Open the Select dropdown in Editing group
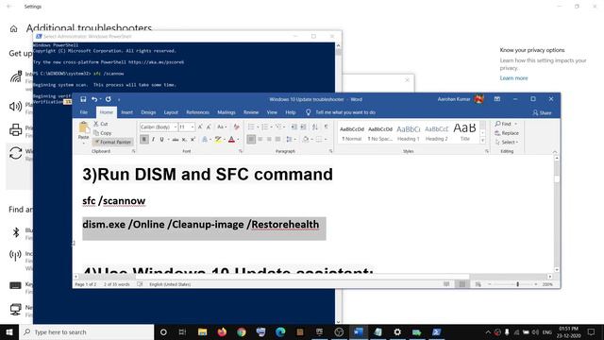 coord(507,143)
